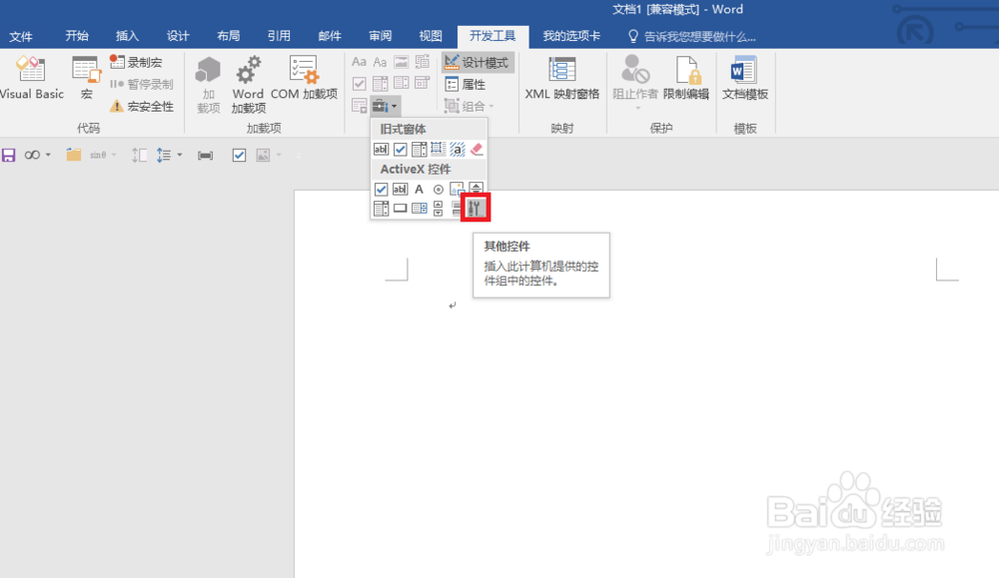Click the infinity symbol icon in quick toolbar
The image size is (999, 578).
[32, 155]
